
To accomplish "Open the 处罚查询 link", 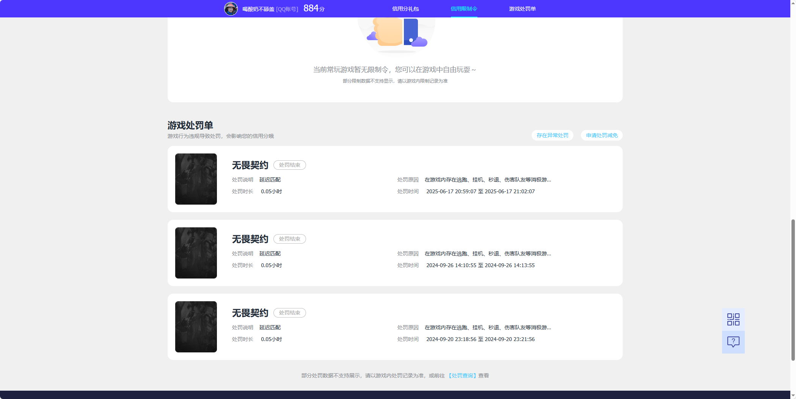I will pyautogui.click(x=462, y=376).
